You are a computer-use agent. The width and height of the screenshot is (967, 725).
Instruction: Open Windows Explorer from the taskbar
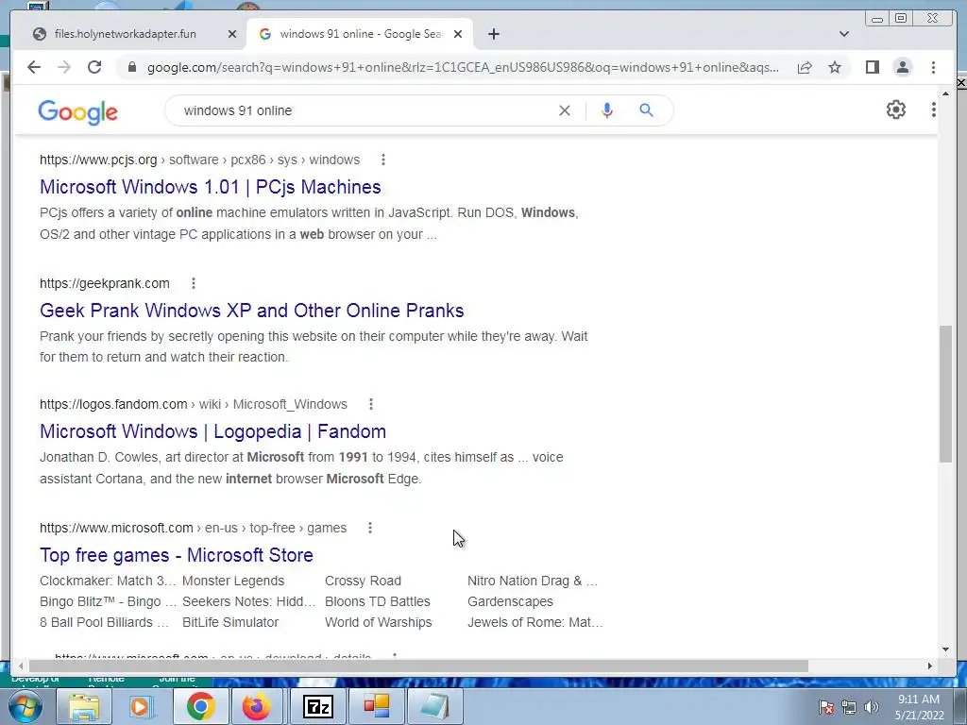tap(84, 706)
